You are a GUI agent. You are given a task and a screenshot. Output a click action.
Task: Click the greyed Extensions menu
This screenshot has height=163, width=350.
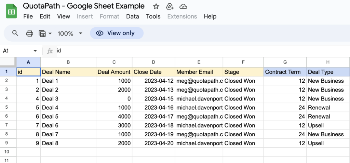tap(182, 16)
